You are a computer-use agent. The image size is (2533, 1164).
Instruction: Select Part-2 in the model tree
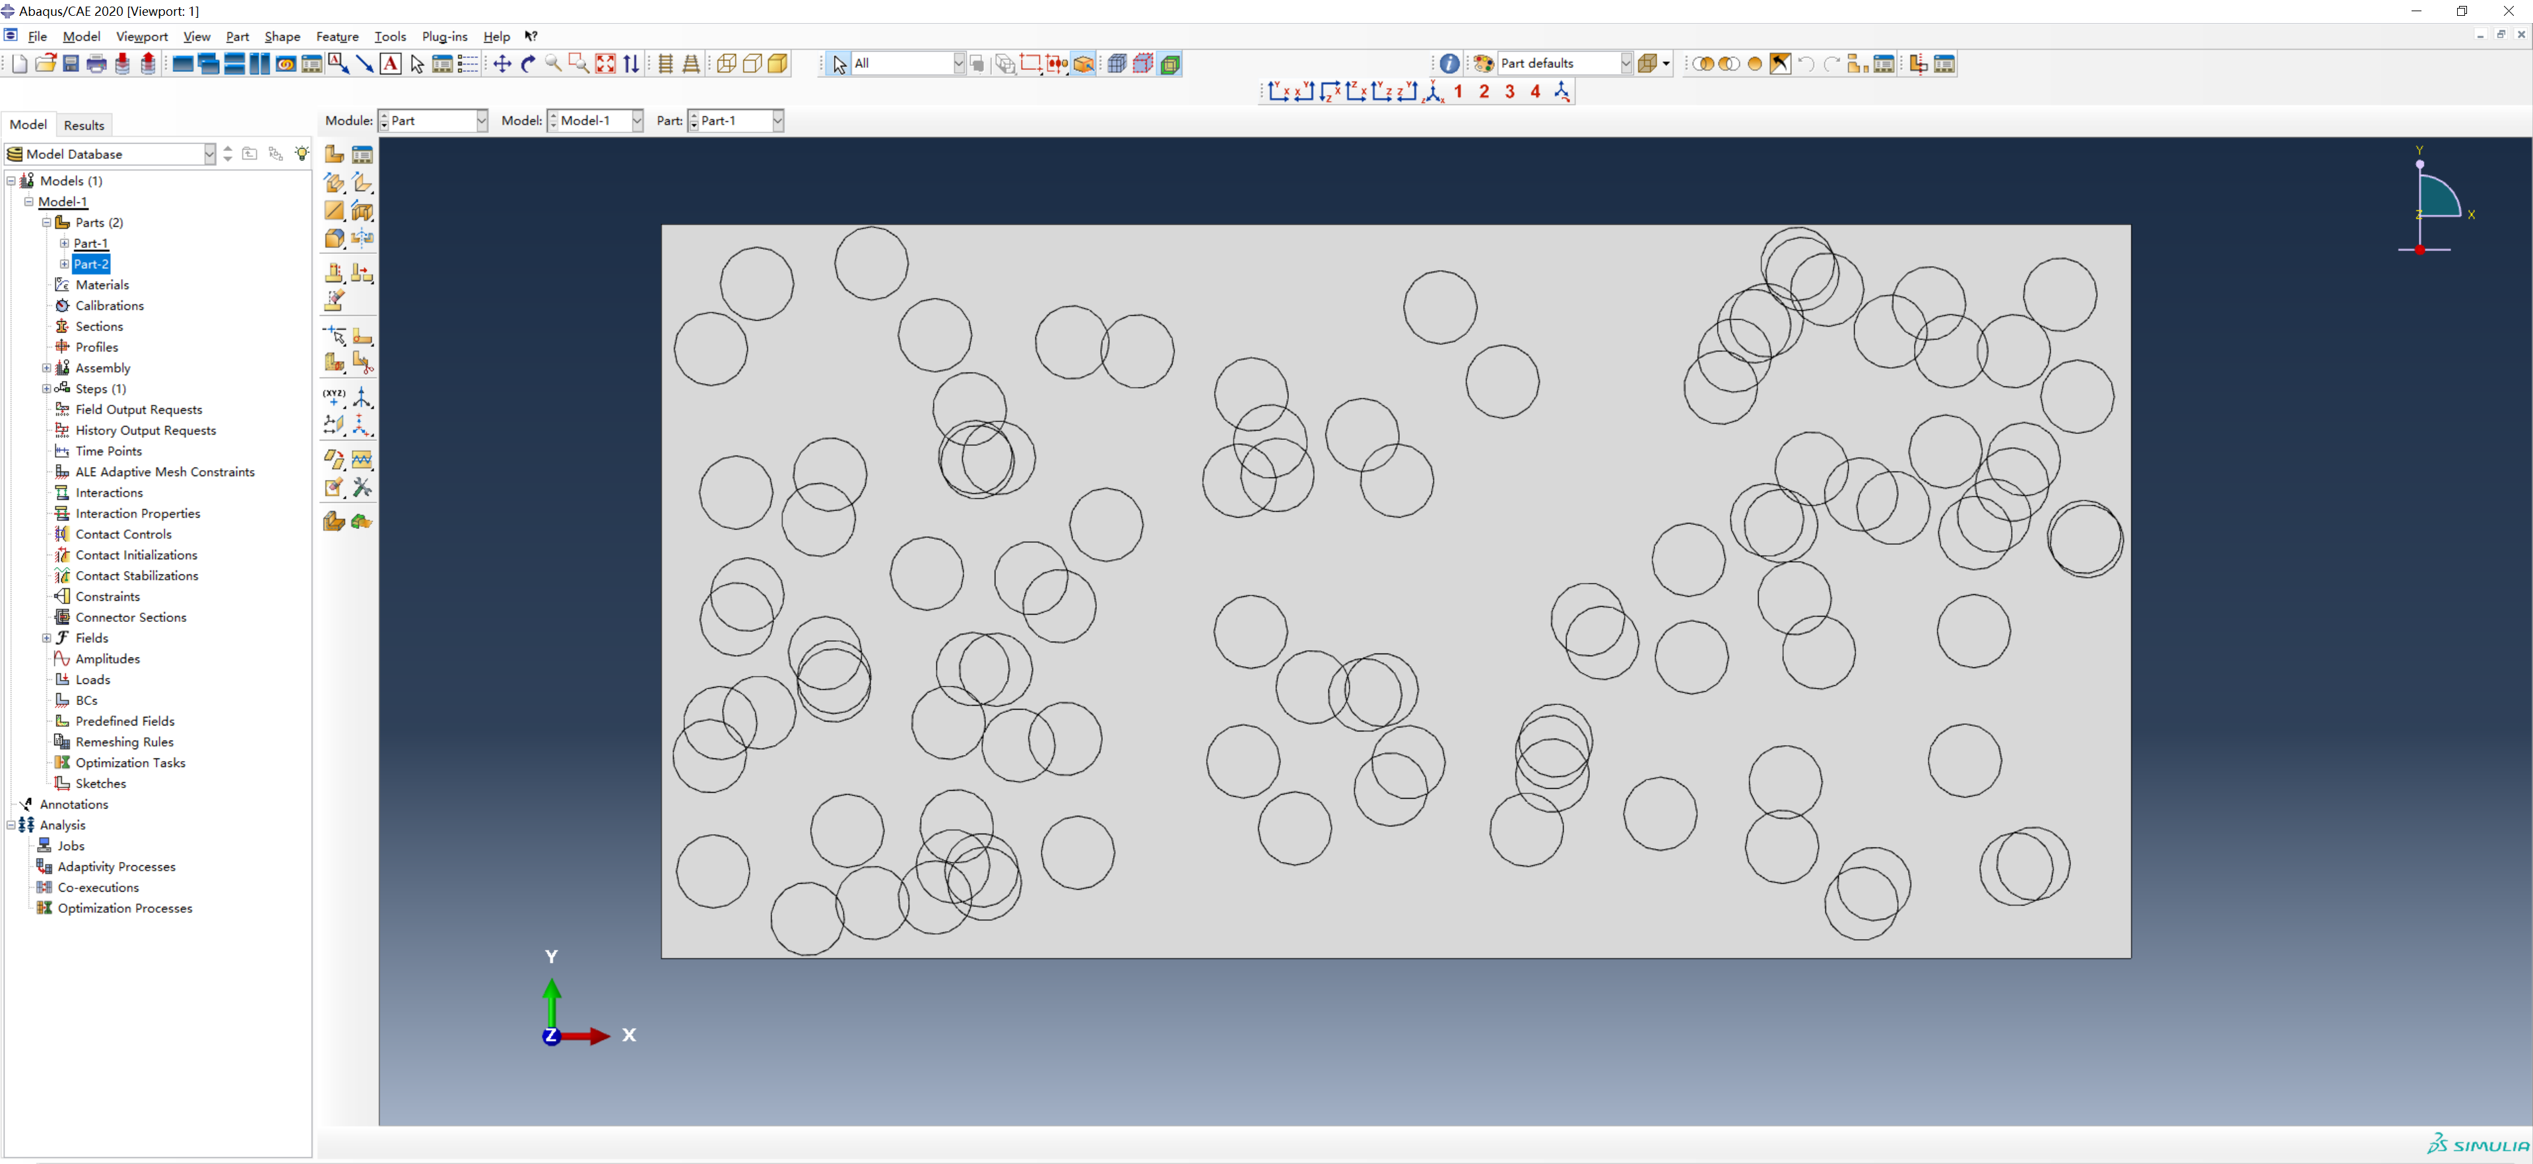pos(90,263)
